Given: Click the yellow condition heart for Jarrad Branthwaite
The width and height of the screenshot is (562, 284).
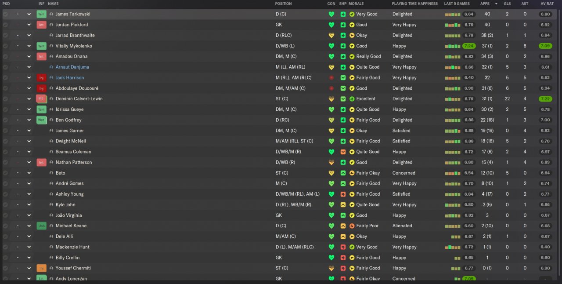Looking at the screenshot, I should 331,35.
